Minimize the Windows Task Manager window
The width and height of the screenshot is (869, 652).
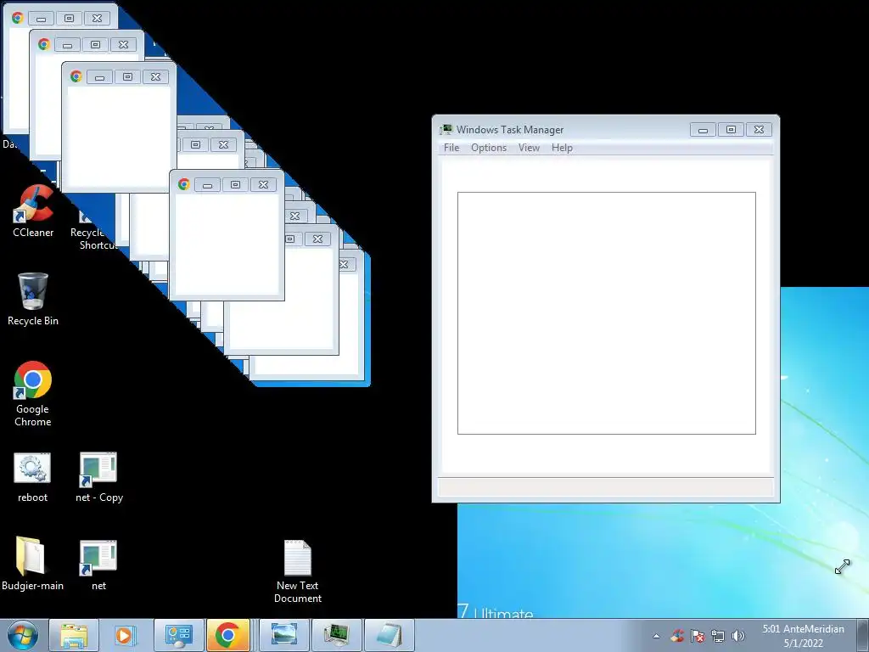click(703, 130)
